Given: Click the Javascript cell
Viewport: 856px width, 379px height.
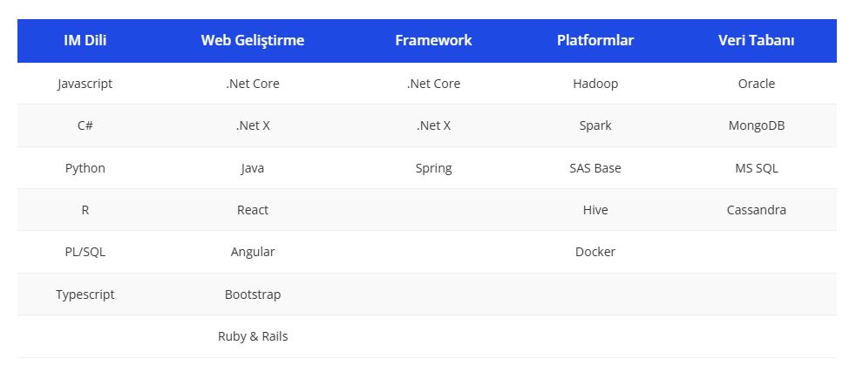Looking at the screenshot, I should click(x=85, y=84).
